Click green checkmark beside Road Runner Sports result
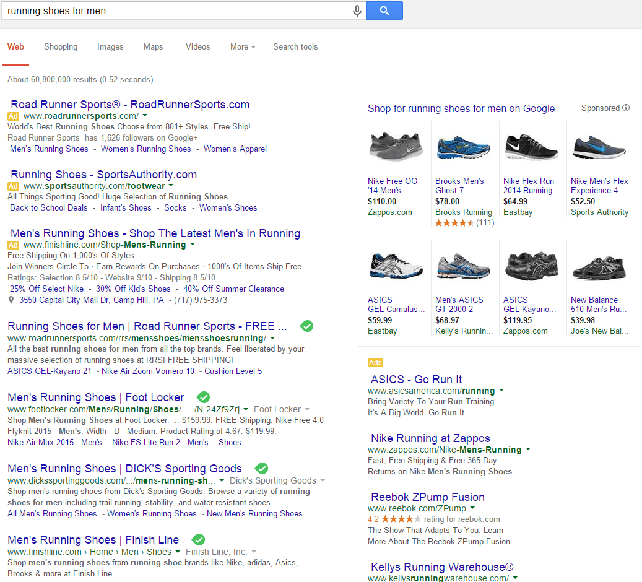This screenshot has height=582, width=642. (306, 326)
